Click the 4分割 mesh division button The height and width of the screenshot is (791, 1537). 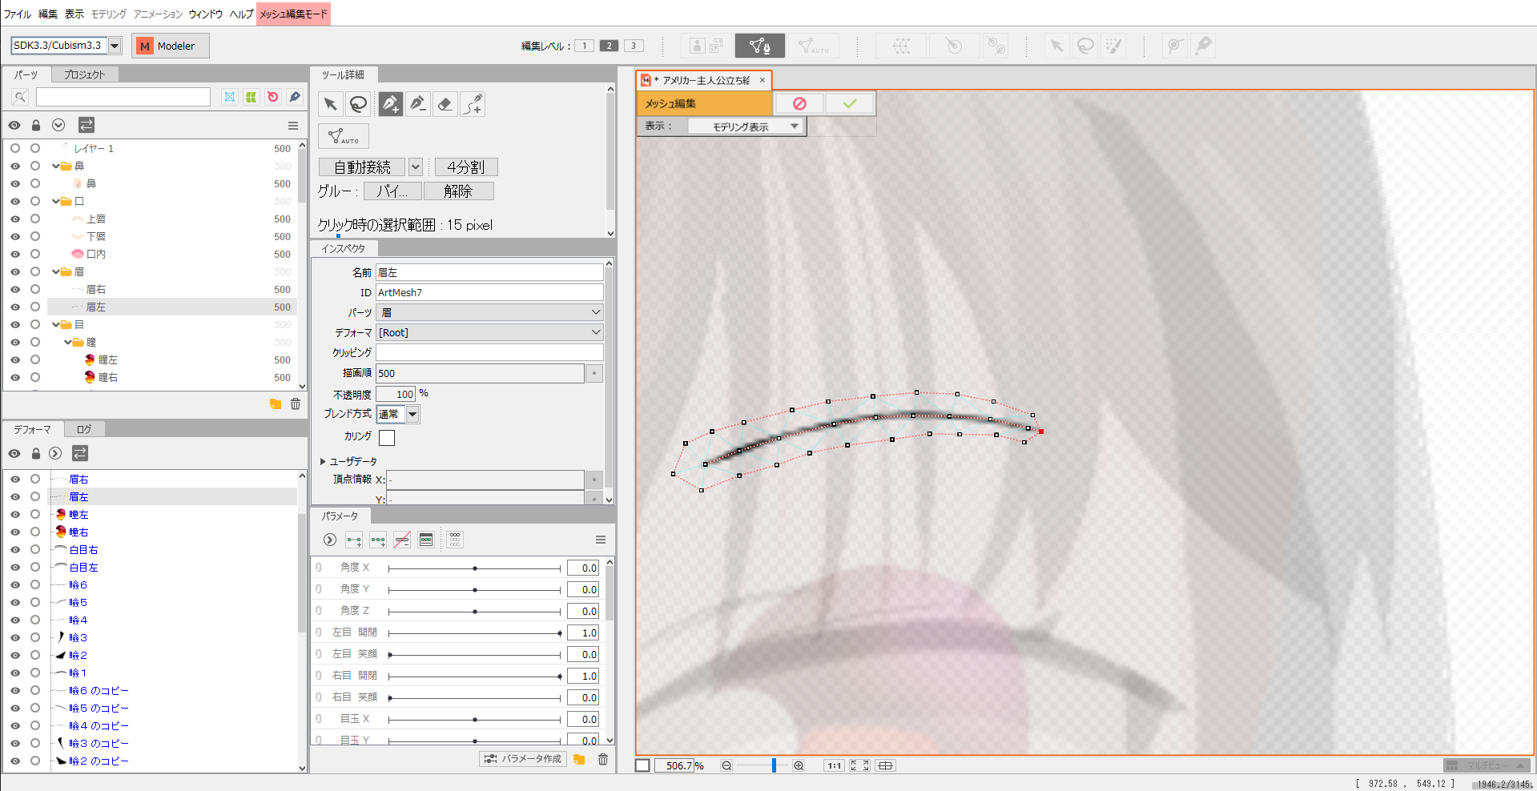coord(465,167)
